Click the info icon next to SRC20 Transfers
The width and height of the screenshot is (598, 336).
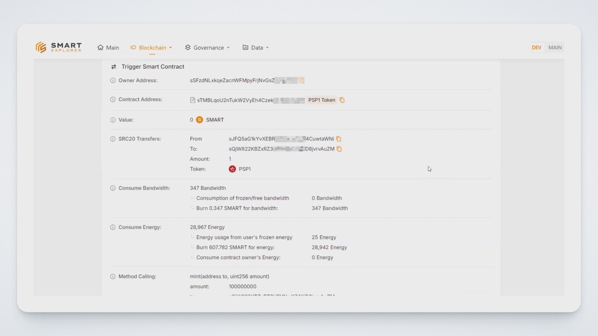tap(113, 139)
